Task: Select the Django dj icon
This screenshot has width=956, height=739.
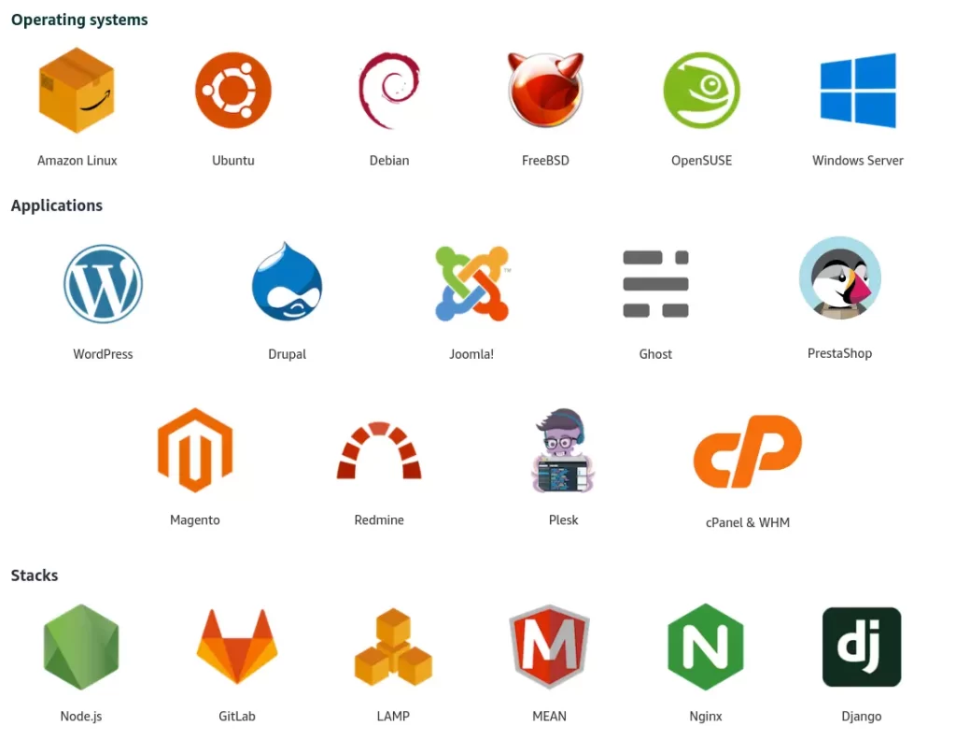Action: pyautogui.click(x=862, y=647)
